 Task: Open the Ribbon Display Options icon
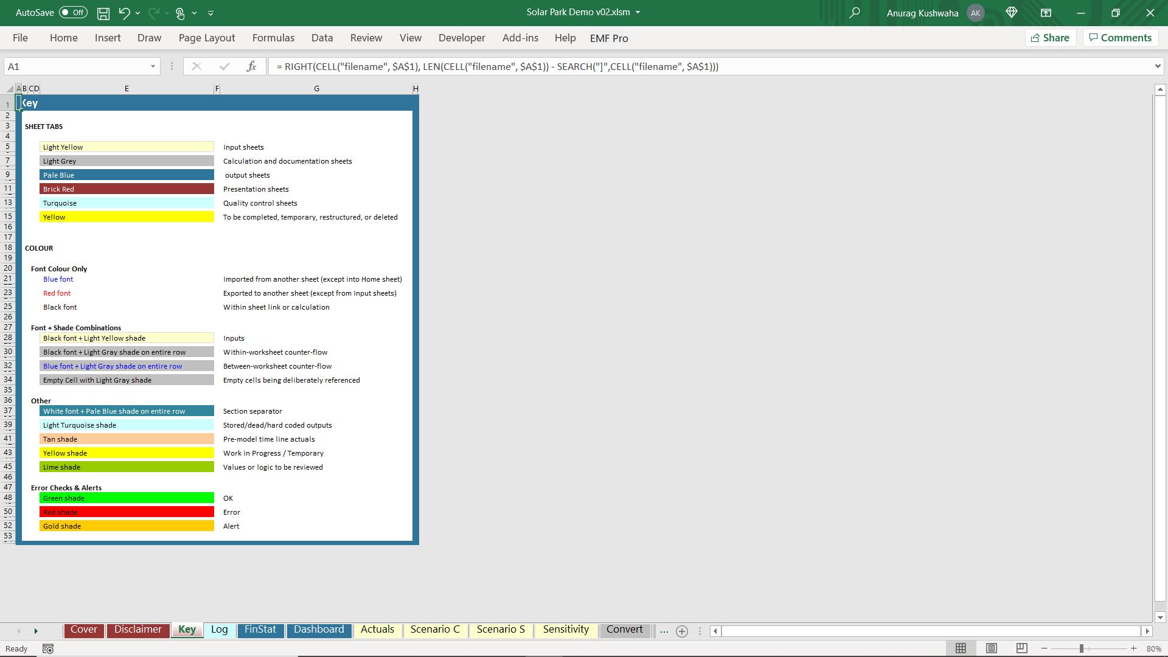[x=1046, y=13]
